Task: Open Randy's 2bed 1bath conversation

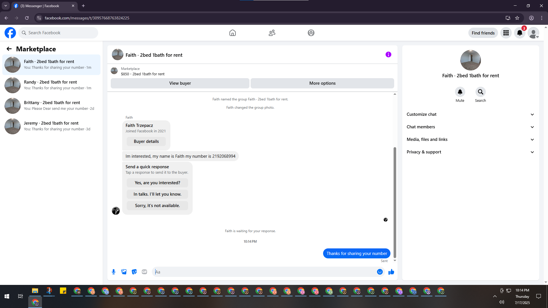Action: pos(51,85)
